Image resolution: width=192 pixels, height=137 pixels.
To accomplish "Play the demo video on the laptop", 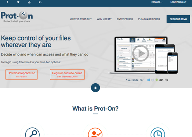I will pyautogui.click(x=141, y=53).
